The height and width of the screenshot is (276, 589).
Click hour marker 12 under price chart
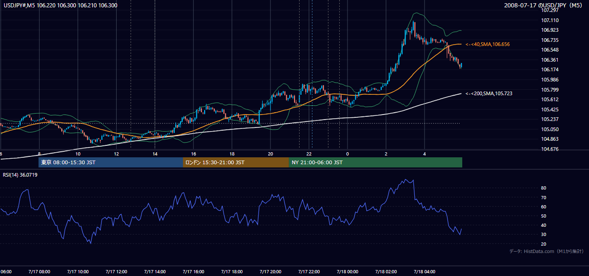coord(117,154)
